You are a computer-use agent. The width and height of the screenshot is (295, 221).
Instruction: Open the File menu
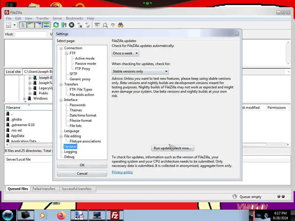click(9, 18)
